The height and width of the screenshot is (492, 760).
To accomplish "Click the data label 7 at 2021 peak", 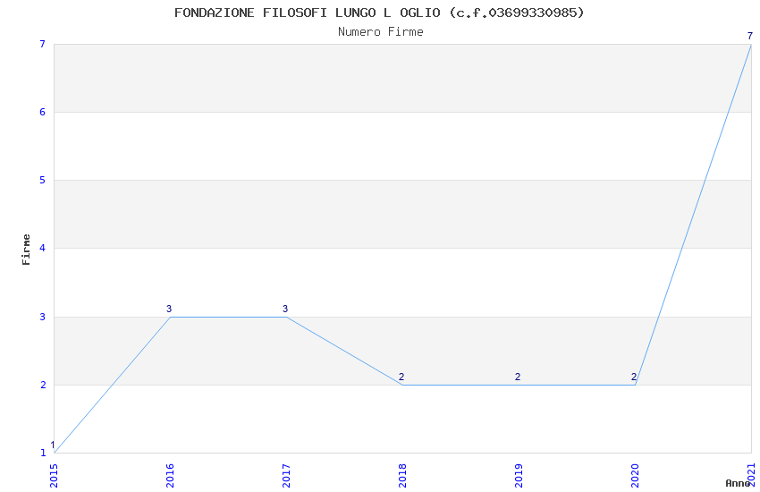I will tap(750, 36).
